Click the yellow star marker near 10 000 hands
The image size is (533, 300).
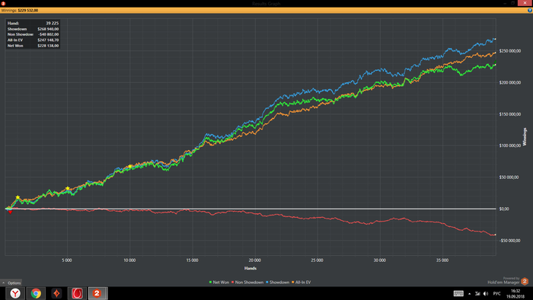pyautogui.click(x=130, y=167)
